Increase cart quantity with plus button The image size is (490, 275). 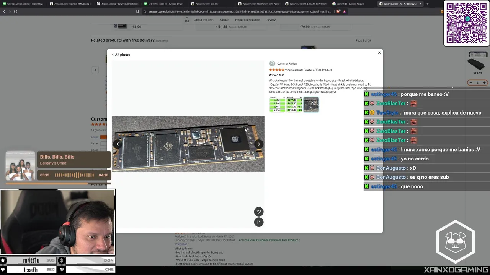(x=484, y=82)
